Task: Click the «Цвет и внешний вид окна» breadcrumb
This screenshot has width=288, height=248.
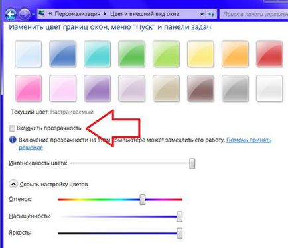Action: [x=145, y=14]
